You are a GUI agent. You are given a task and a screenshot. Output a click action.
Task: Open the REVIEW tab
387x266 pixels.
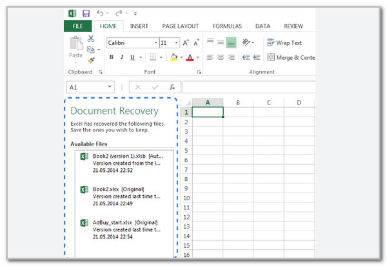[293, 26]
